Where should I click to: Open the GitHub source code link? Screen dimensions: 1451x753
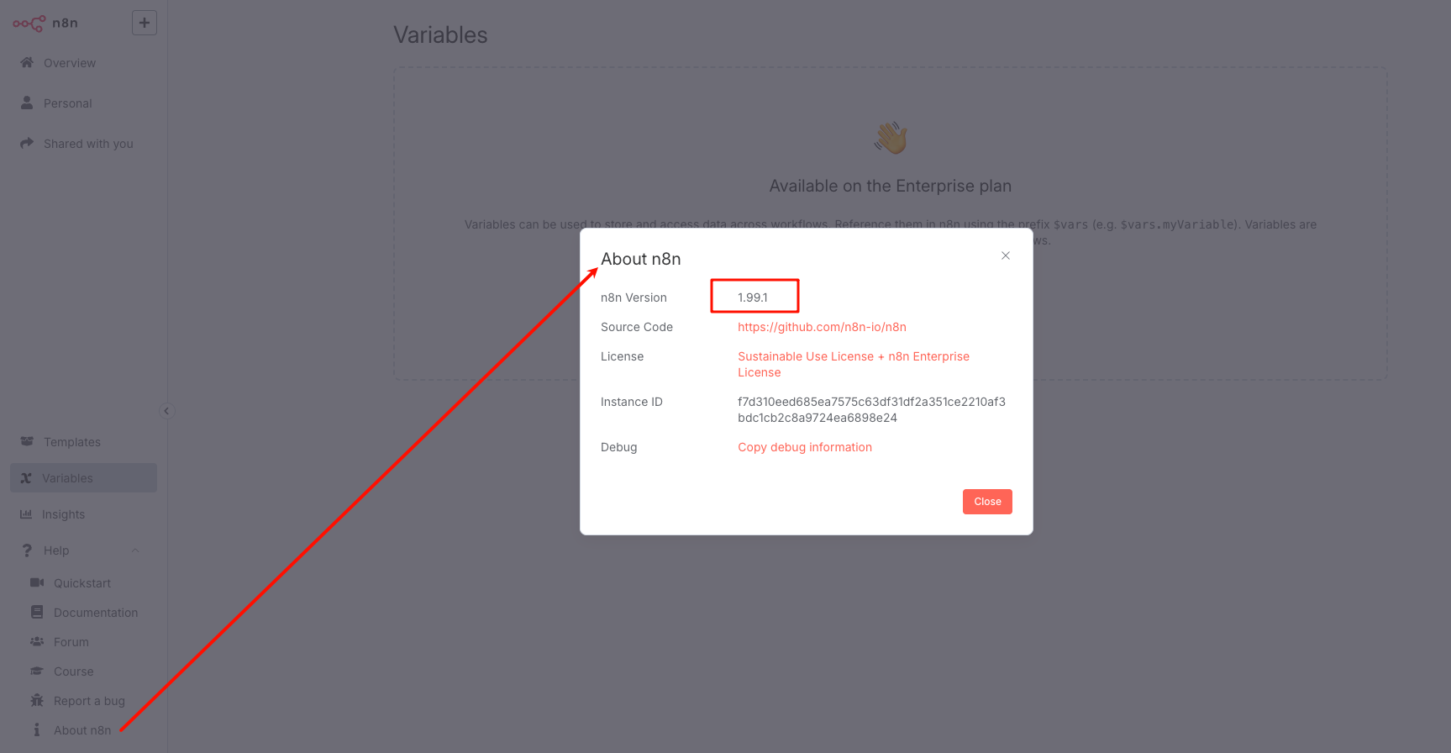tap(822, 327)
